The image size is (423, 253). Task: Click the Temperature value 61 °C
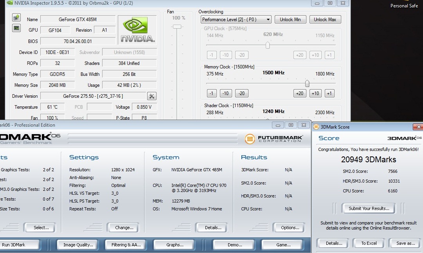pyautogui.click(x=52, y=107)
